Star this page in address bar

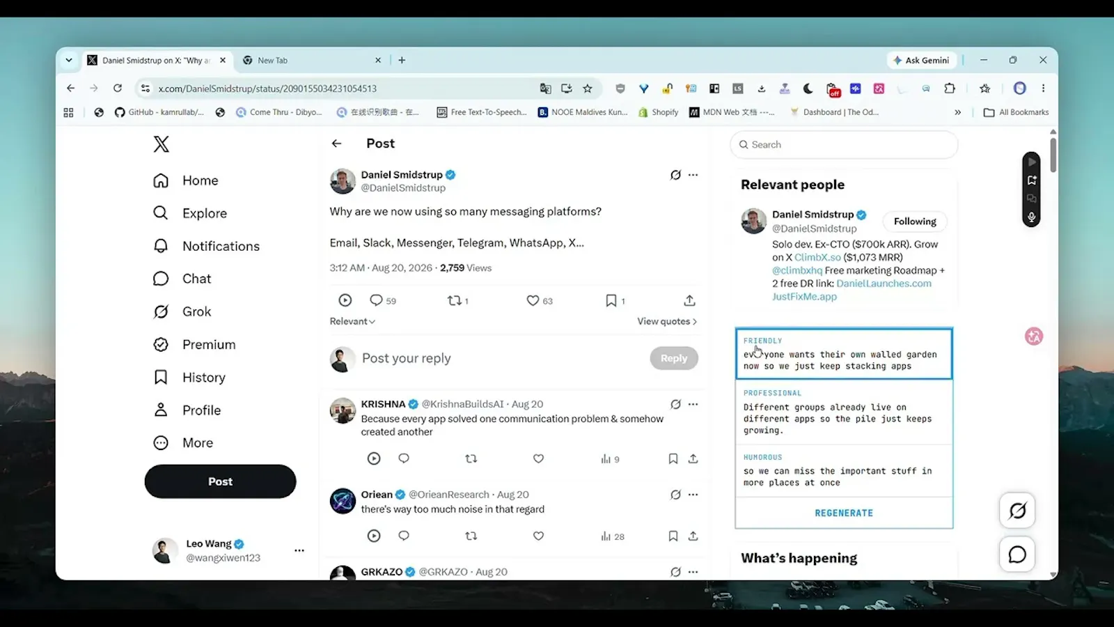[588, 88]
